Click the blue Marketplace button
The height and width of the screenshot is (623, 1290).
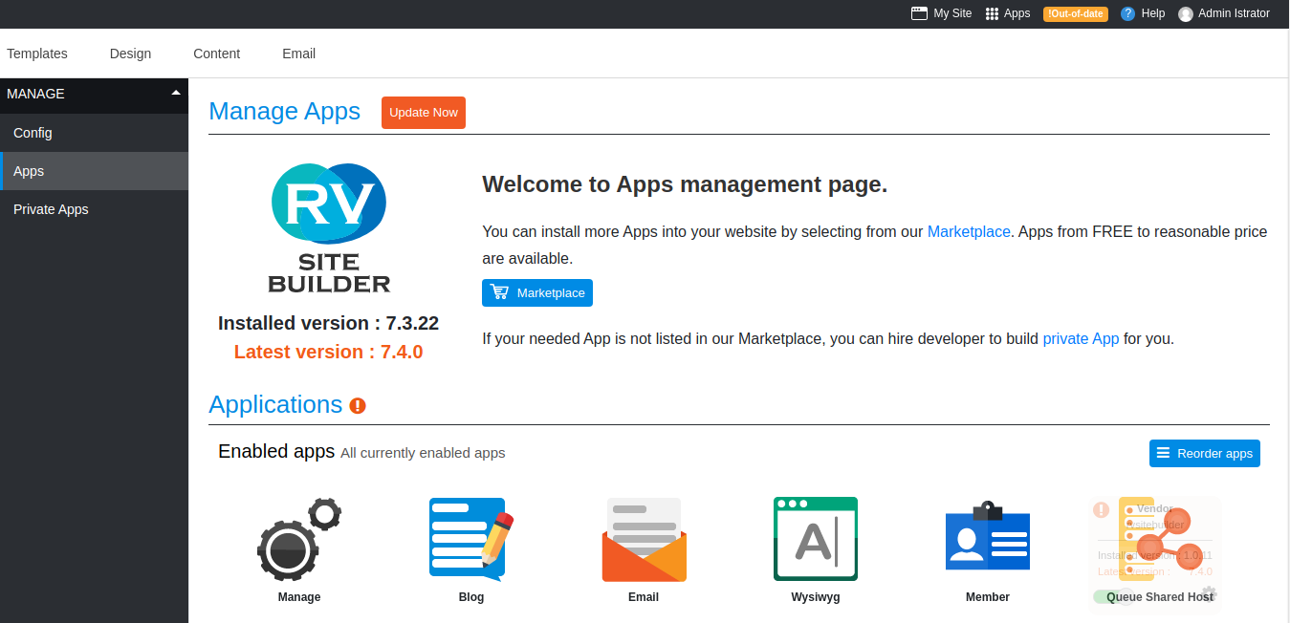[x=537, y=292]
